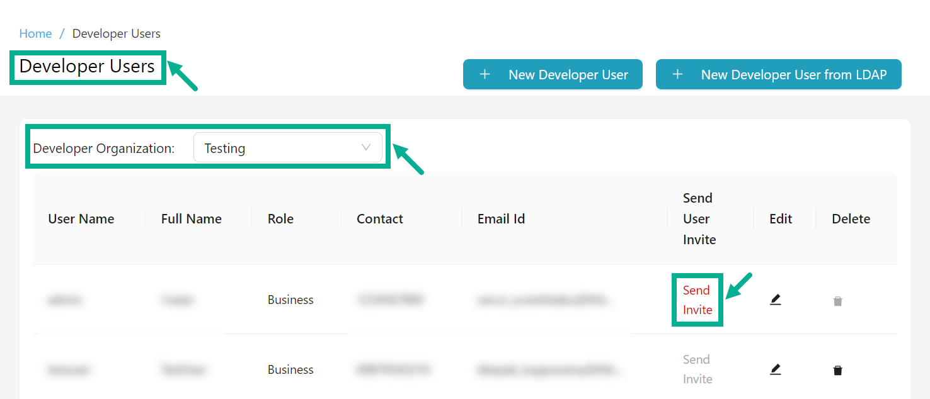Navigate to Home via breadcrumb

pyautogui.click(x=35, y=33)
